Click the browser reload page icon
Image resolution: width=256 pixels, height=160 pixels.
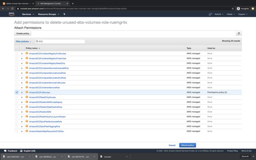[12, 9]
